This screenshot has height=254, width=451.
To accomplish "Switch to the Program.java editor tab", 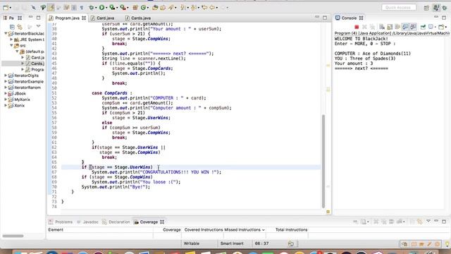I will (x=67, y=18).
